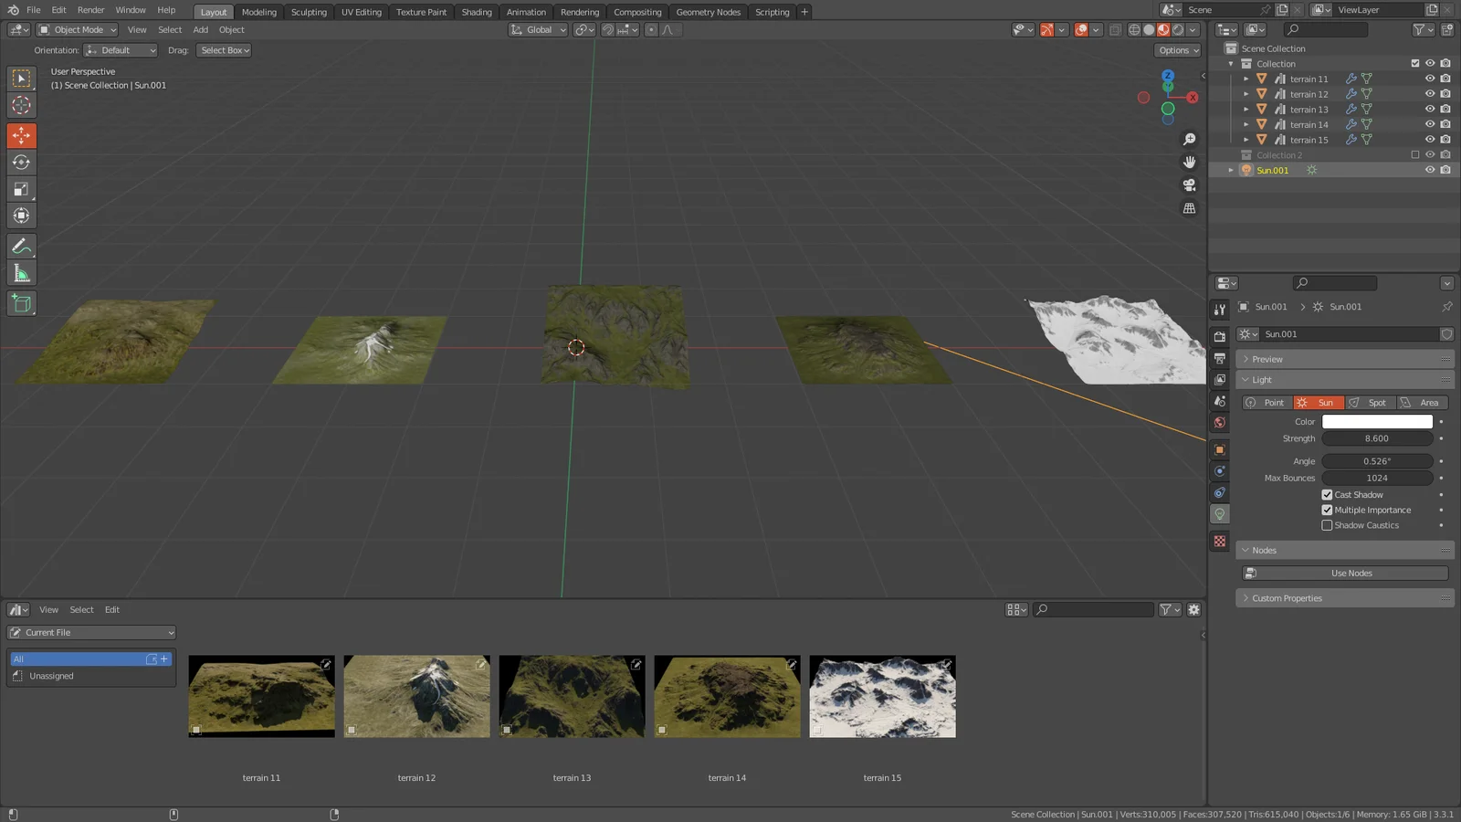Screen dimensions: 1461x822
Task: Select the terrain 13 asset thumbnail
Action: pos(571,695)
